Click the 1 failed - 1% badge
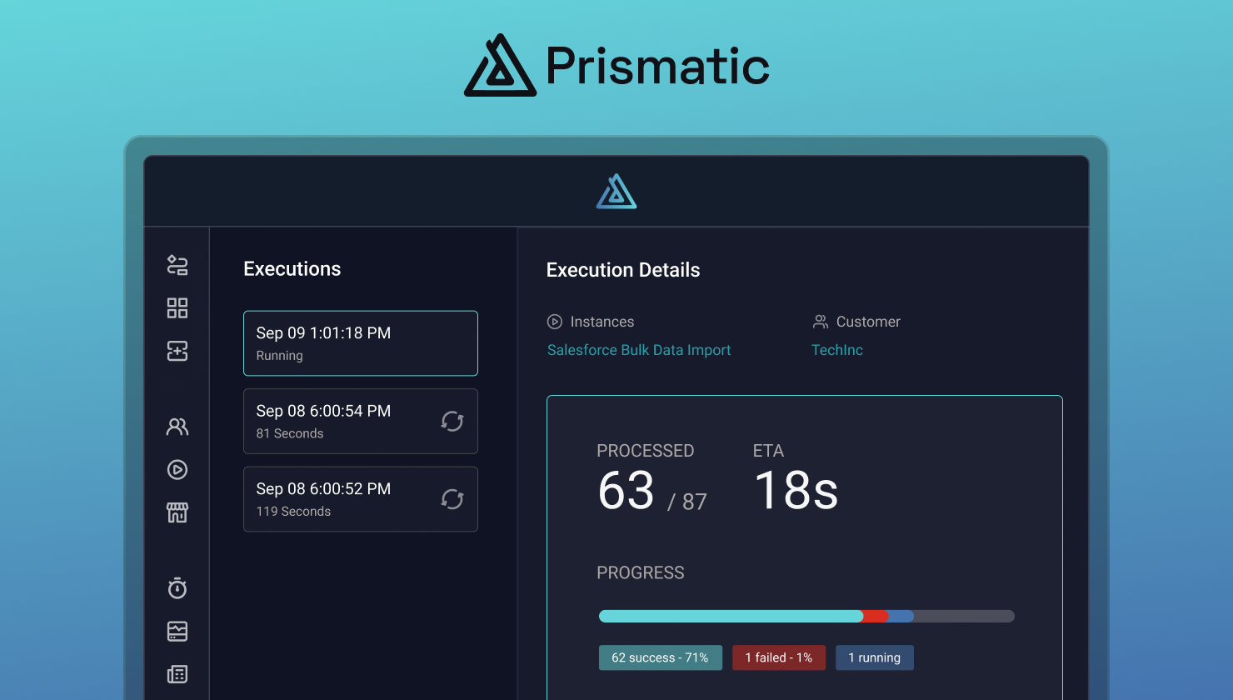Image resolution: width=1233 pixels, height=700 pixels. point(779,657)
